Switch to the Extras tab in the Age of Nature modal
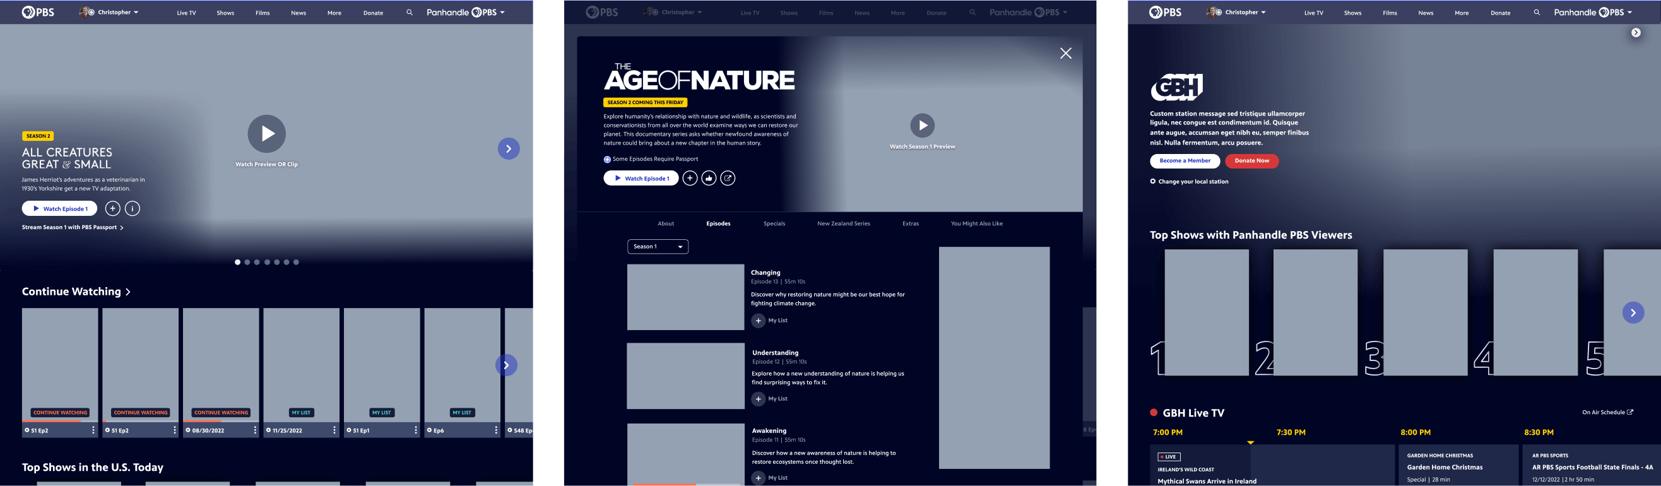This screenshot has height=486, width=1661. coord(911,223)
